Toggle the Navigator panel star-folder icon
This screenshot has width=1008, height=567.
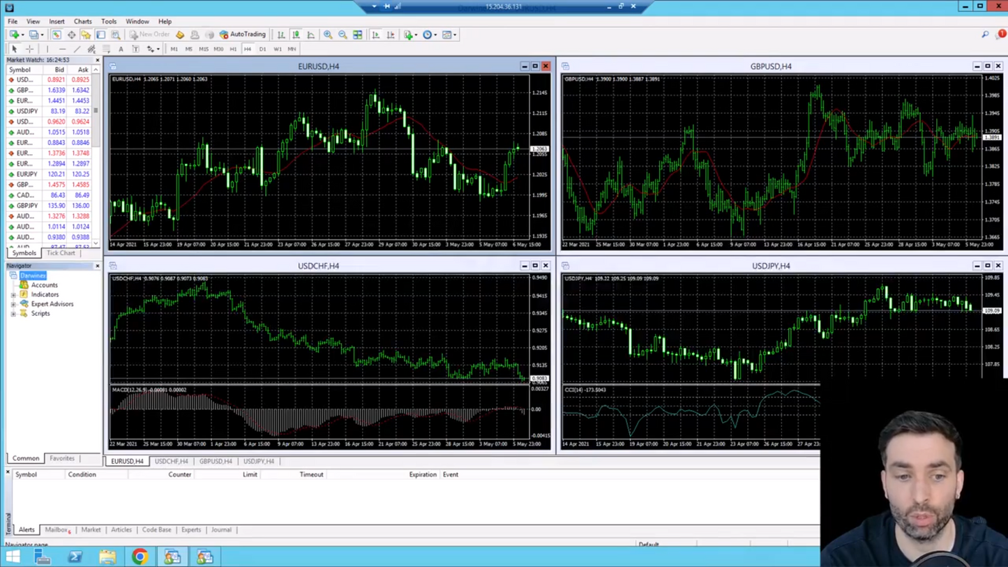[x=86, y=34]
